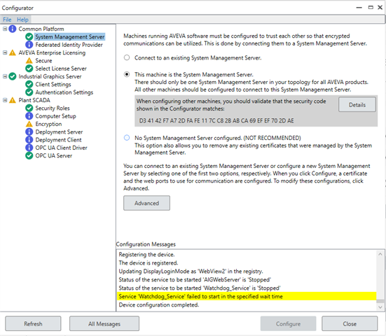Select Deployment Client tree item
The width and height of the screenshot is (386, 336).
[x=58, y=140]
